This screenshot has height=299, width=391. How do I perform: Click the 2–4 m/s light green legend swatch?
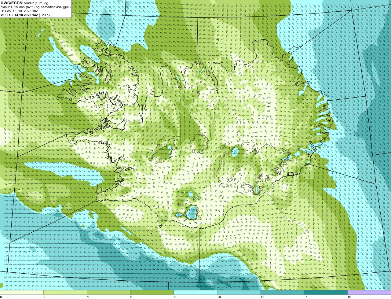point(65,293)
